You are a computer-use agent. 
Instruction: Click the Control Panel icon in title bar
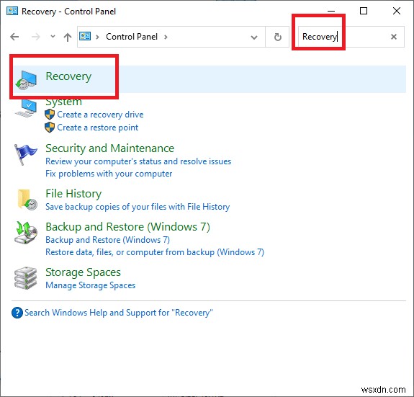12,11
